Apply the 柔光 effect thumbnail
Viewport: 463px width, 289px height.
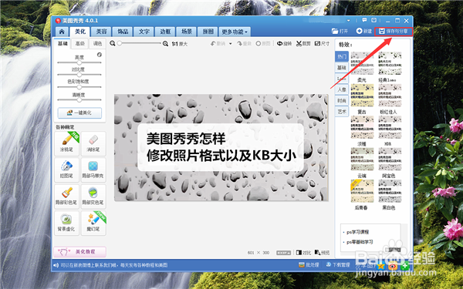point(362,63)
